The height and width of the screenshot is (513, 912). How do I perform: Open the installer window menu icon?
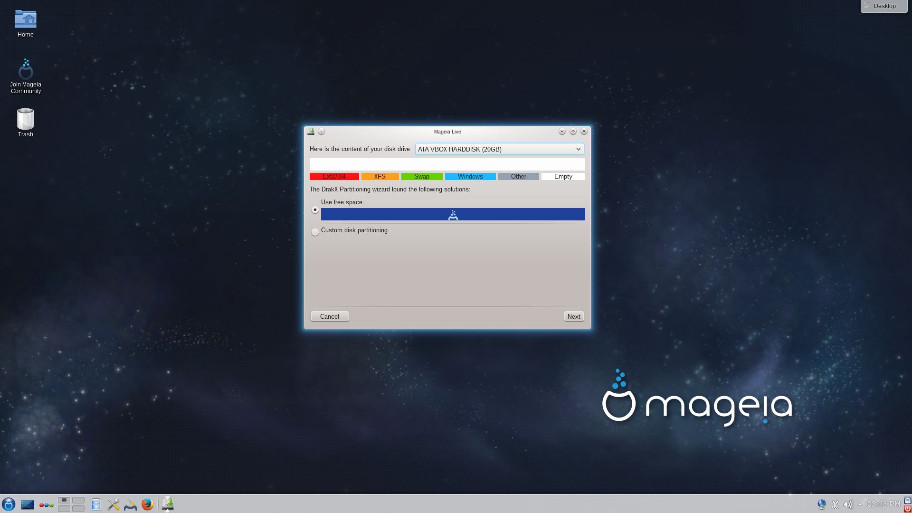[311, 132]
